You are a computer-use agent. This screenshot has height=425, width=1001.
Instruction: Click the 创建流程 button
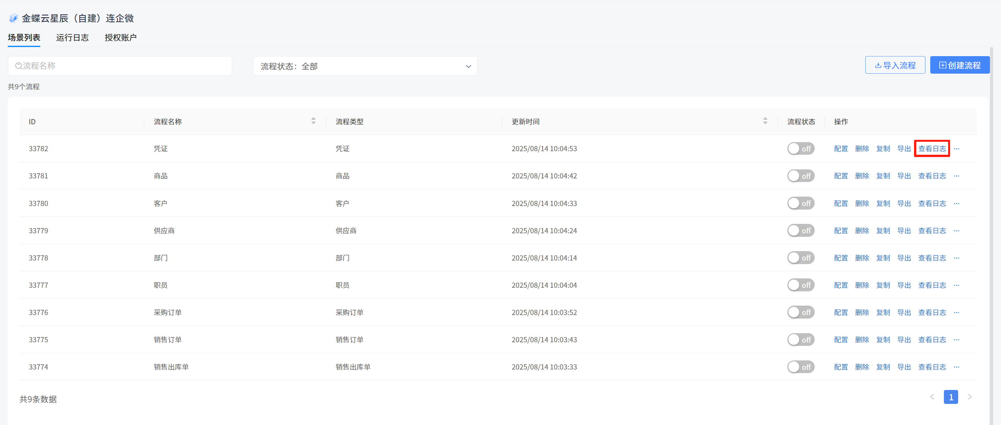coord(959,65)
